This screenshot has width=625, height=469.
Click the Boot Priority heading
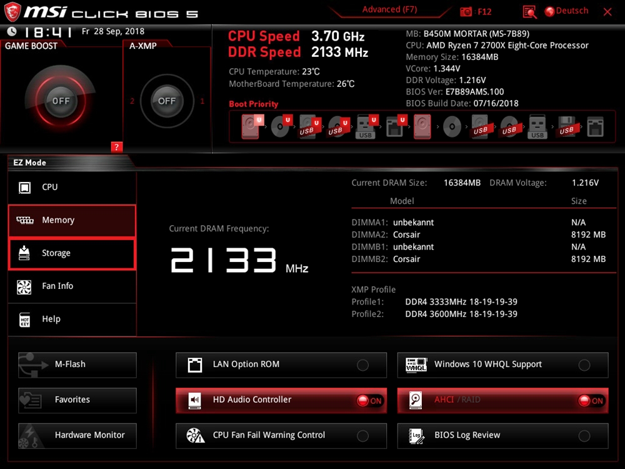click(254, 104)
